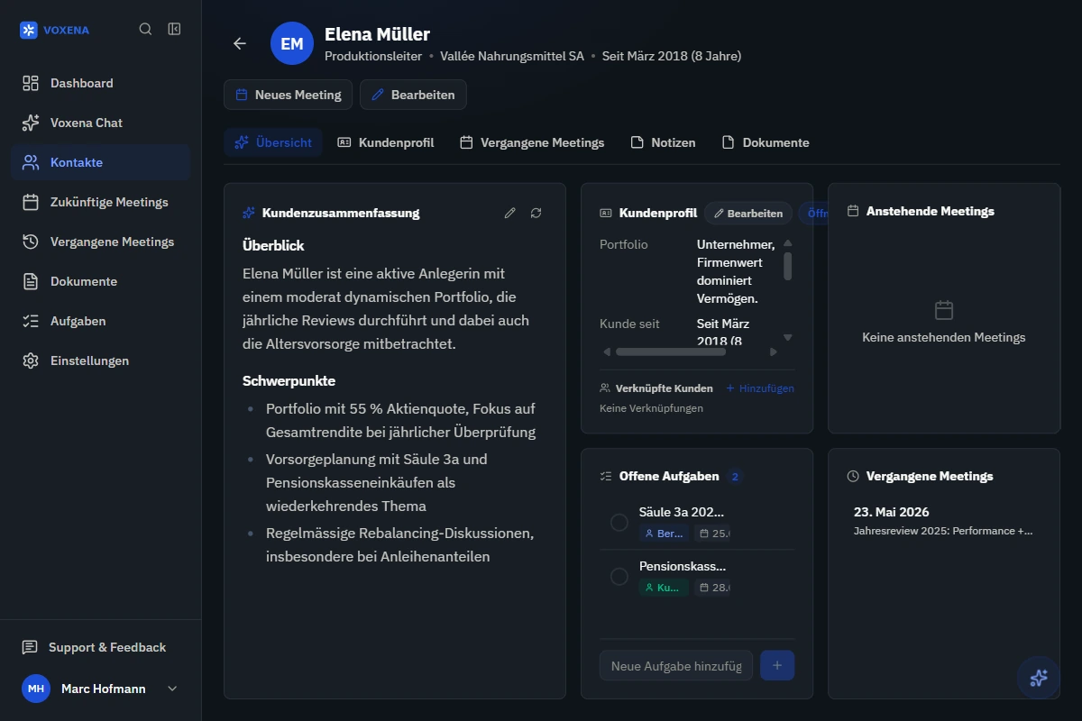Switch to the Vergangene Meetings tab
The width and height of the screenshot is (1082, 721).
(532, 142)
